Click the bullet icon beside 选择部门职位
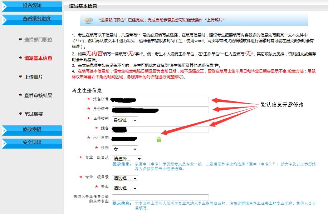Image resolution: width=333 pixels, height=214 pixels. [x=20, y=39]
